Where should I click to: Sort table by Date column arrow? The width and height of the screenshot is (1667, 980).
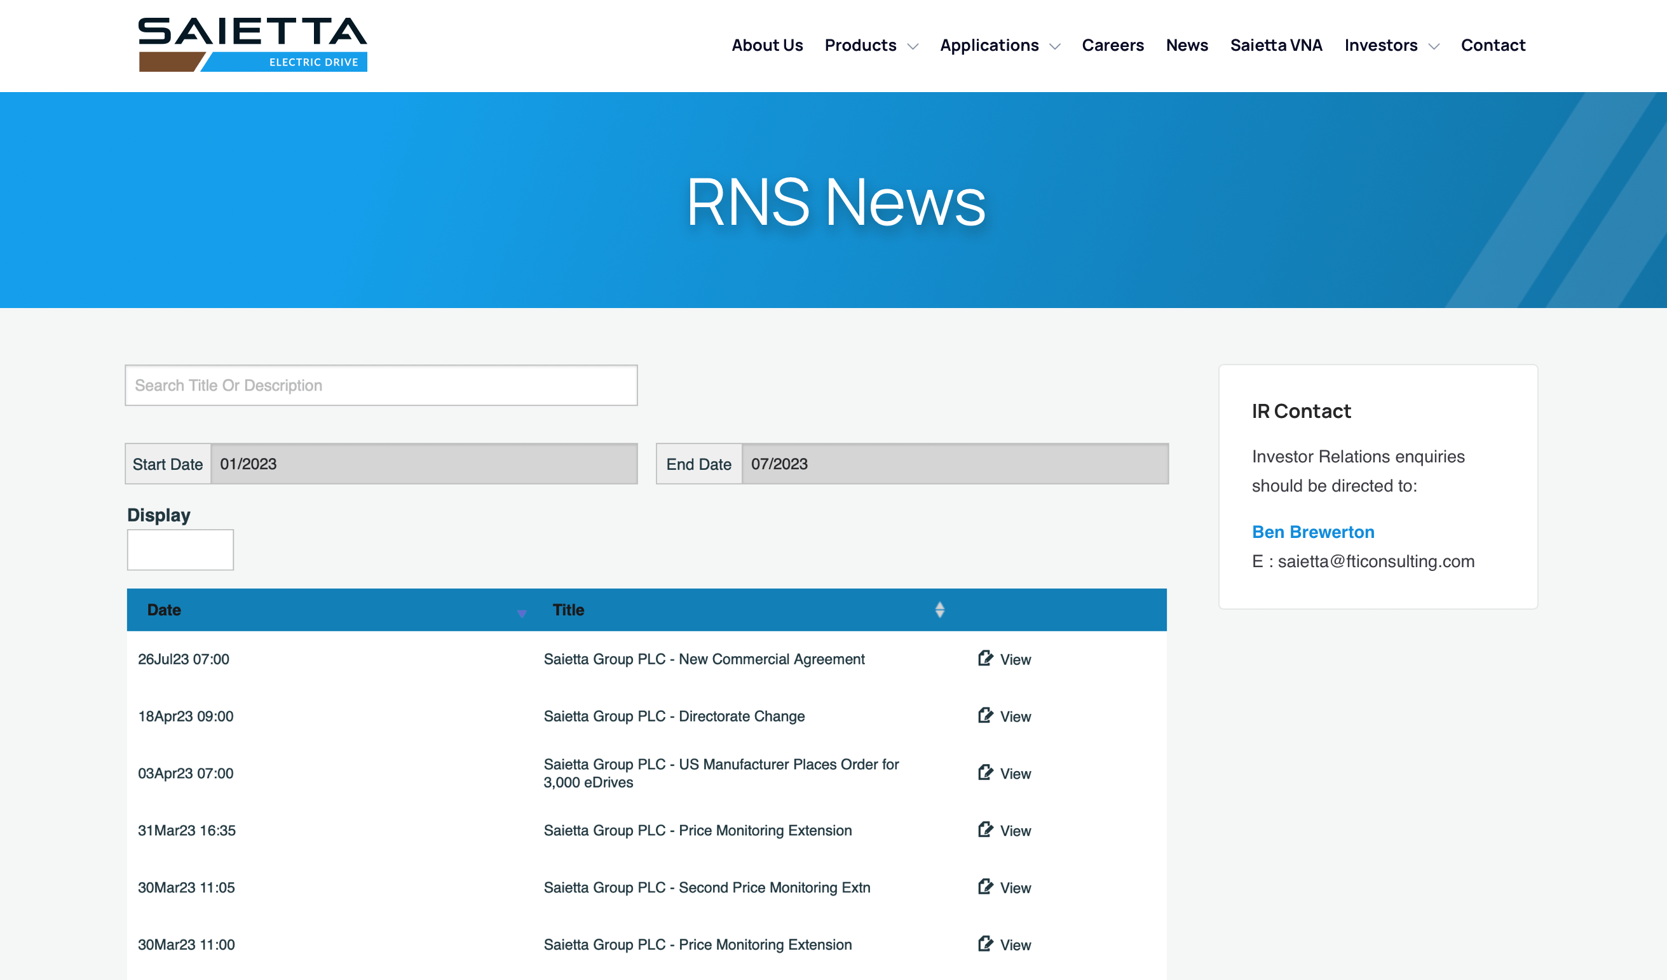521,613
